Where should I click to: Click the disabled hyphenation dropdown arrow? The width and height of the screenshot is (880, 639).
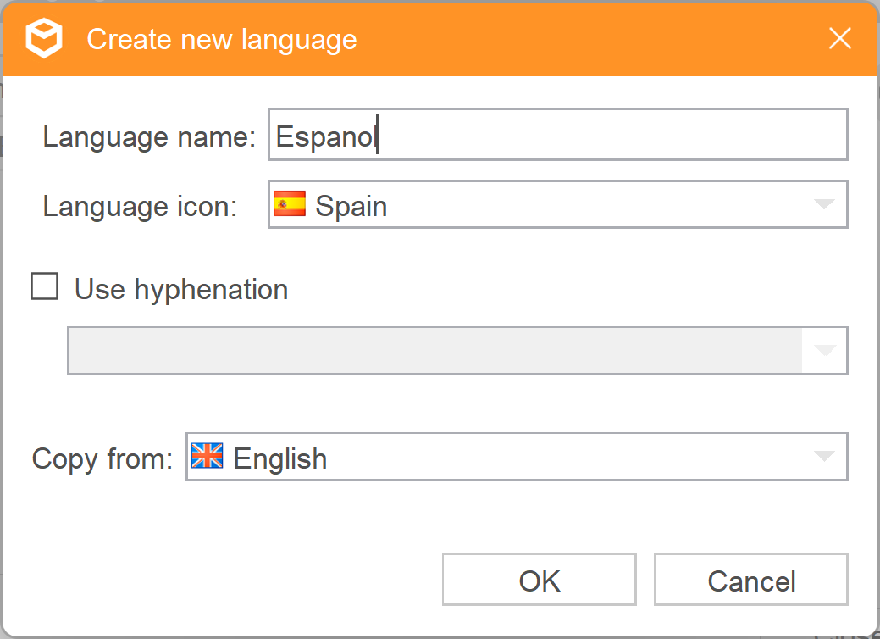(824, 350)
